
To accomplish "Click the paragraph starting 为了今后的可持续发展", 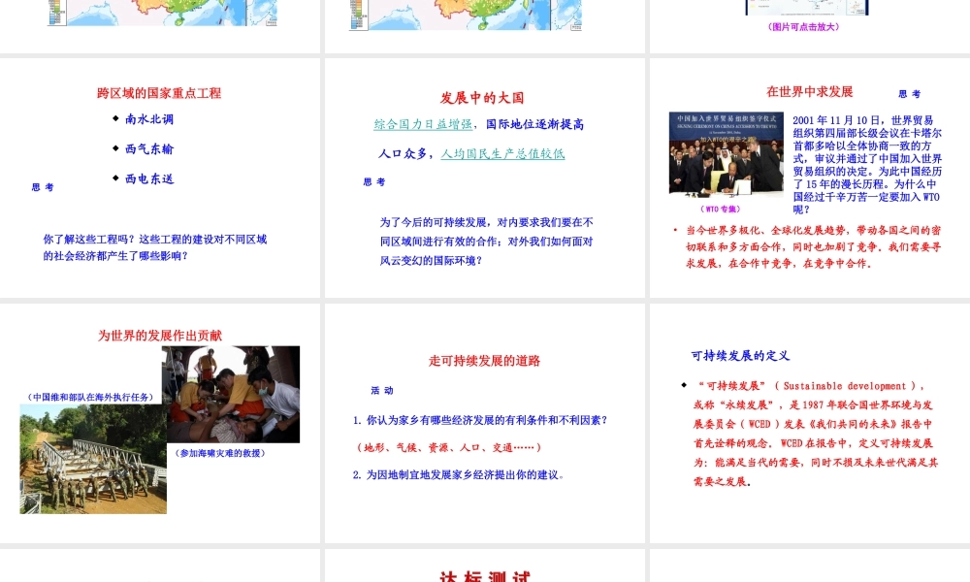I will pos(486,242).
